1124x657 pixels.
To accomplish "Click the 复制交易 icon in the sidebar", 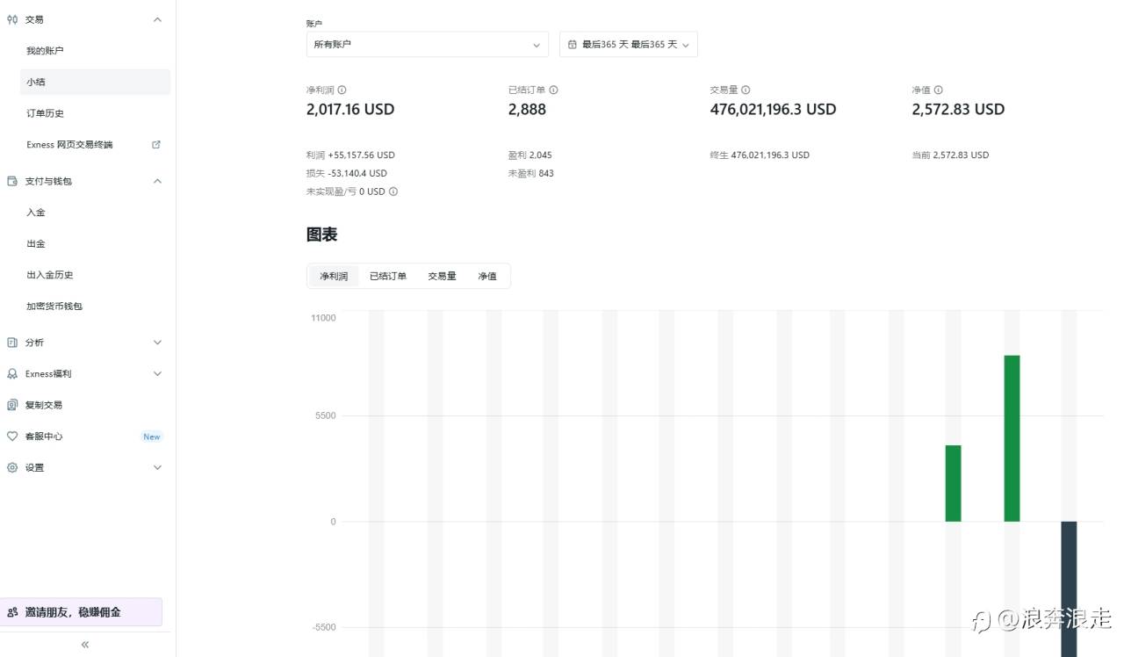I will (12, 405).
